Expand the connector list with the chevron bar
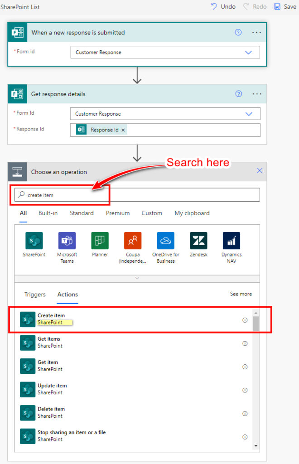The height and width of the screenshot is (464, 299). pos(137,279)
